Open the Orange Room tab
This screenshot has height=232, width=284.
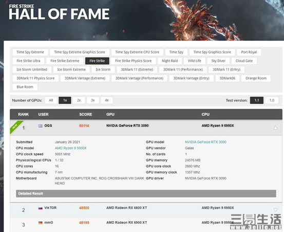[256, 78]
